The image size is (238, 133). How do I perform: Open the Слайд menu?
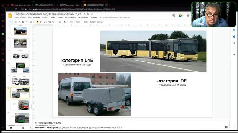point(52,17)
